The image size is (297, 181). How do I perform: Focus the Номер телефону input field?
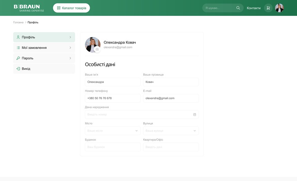(x=113, y=98)
